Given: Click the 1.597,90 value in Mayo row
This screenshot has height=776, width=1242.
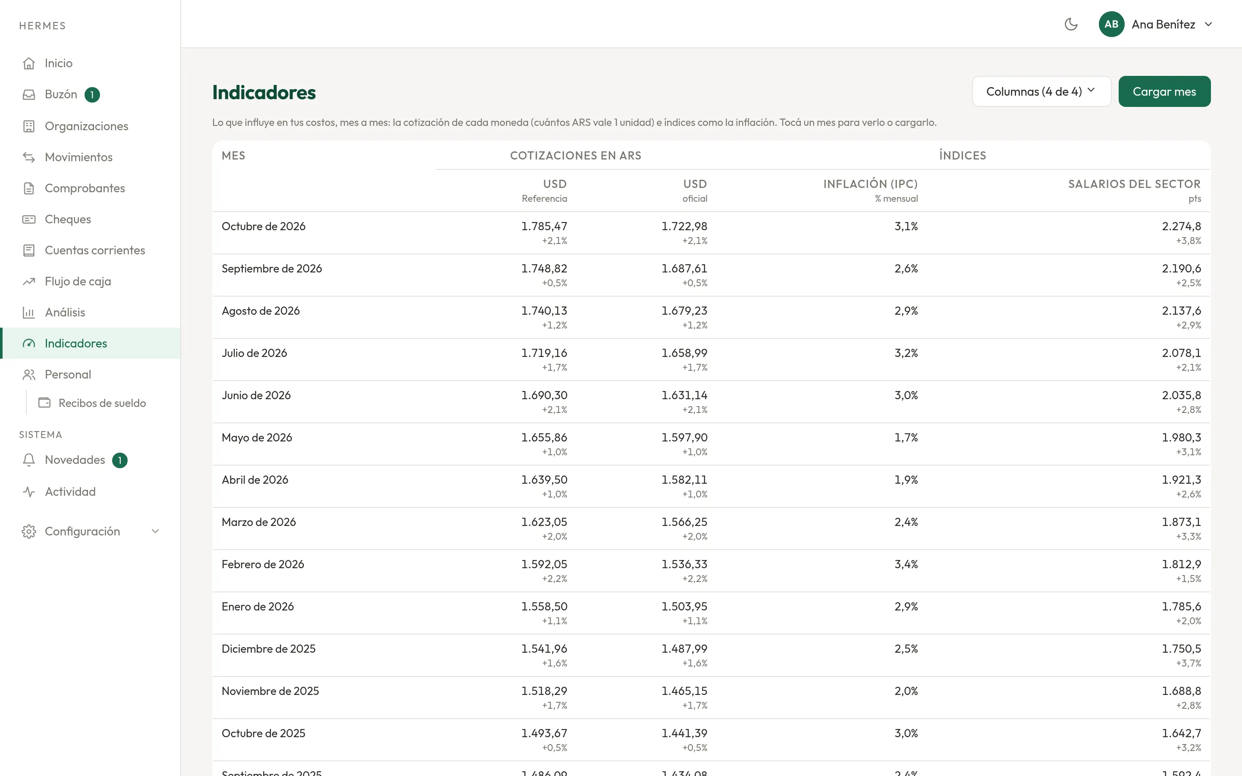Looking at the screenshot, I should (x=684, y=438).
